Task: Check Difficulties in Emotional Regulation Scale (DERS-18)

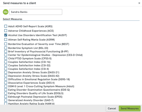Action: point(6,79)
